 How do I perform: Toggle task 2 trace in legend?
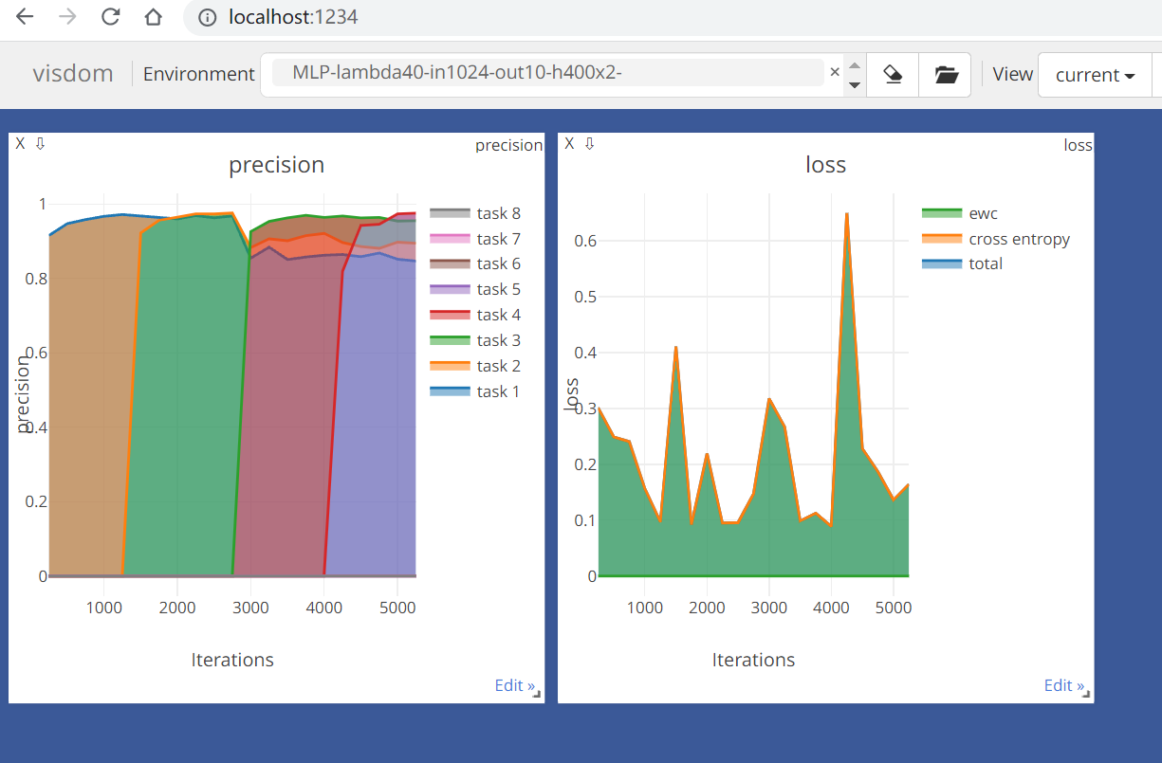[x=475, y=366]
